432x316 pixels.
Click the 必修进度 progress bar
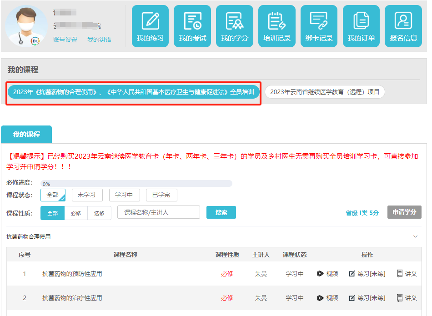pyautogui.click(x=136, y=184)
